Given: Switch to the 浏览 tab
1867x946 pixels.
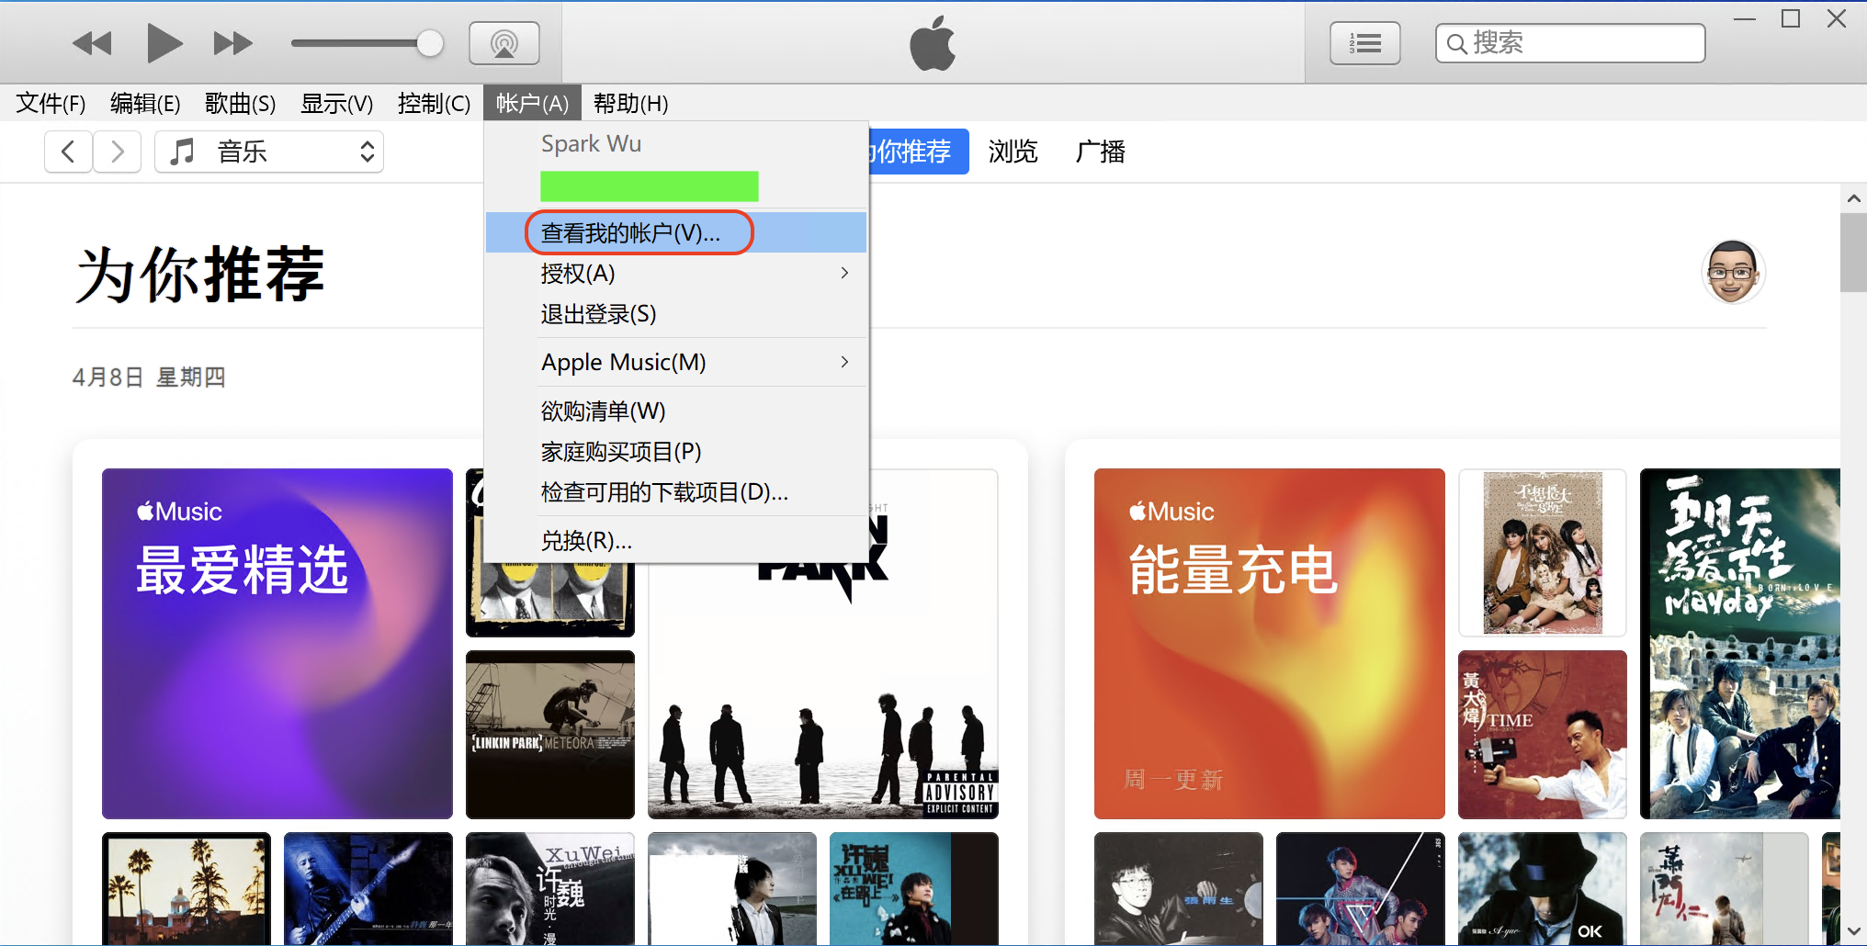Looking at the screenshot, I should click(1013, 152).
